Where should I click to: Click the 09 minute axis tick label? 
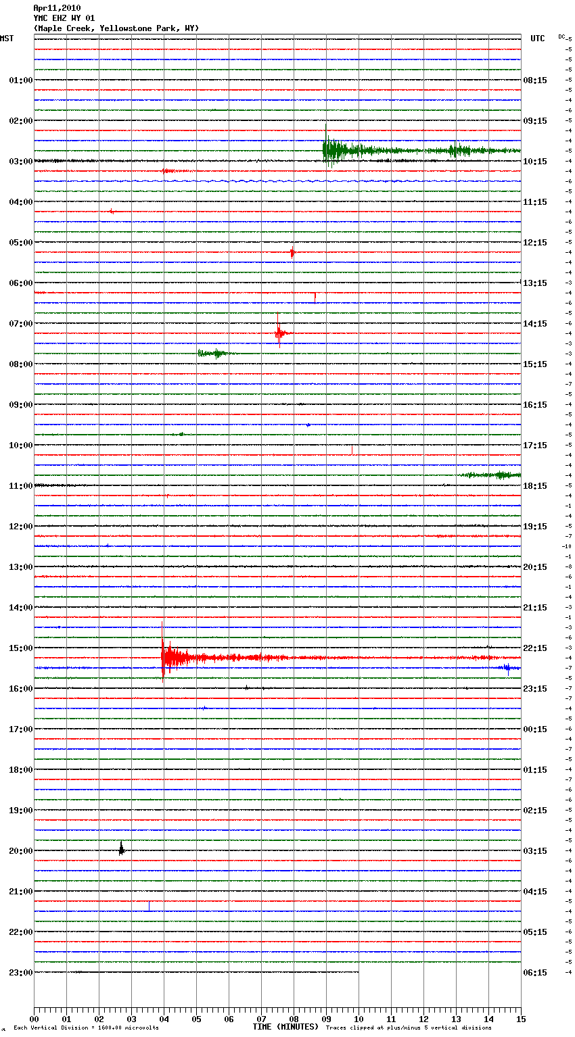click(x=326, y=1019)
